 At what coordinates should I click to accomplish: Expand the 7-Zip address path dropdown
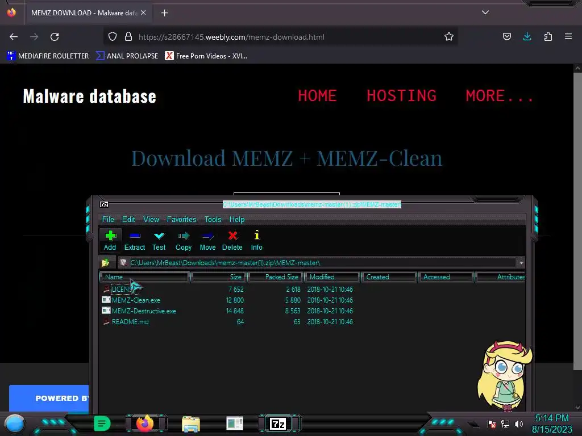pos(521,263)
